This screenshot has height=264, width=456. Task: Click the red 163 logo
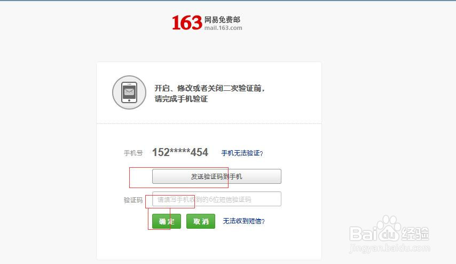(x=187, y=22)
